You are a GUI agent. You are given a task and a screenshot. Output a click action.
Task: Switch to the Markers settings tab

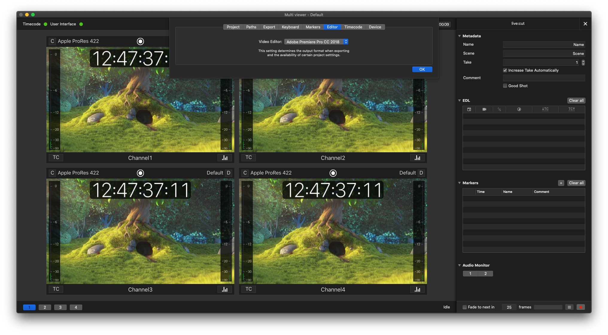(313, 27)
